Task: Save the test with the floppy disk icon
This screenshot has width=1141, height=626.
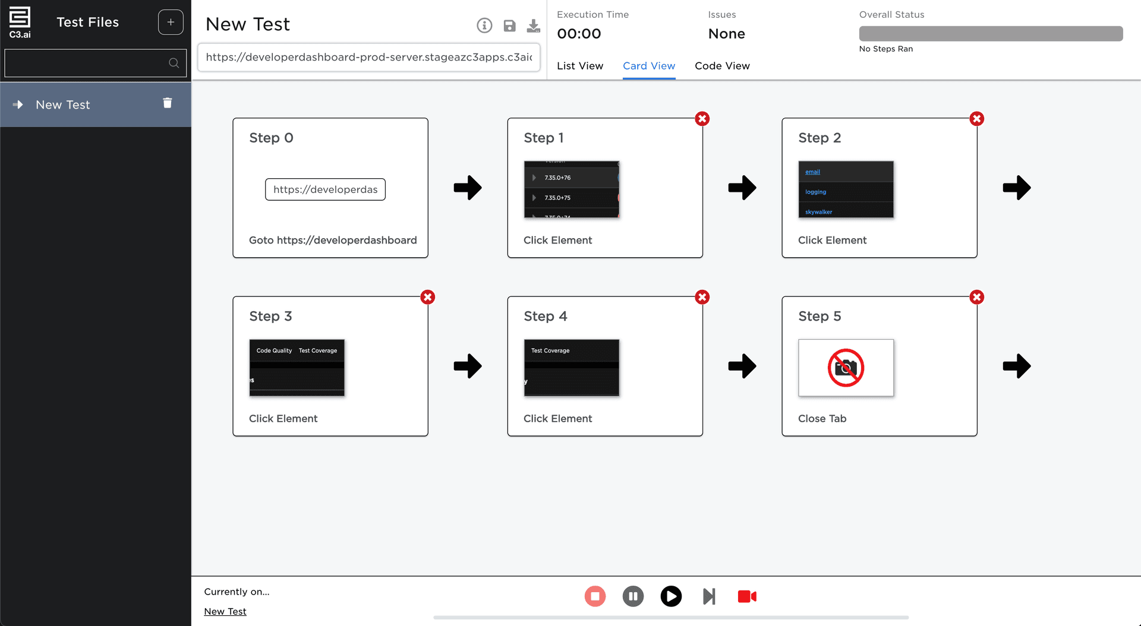Action: [509, 26]
